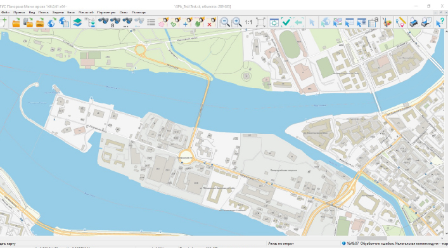Click the green checkmark toolbar icon

click(286, 22)
